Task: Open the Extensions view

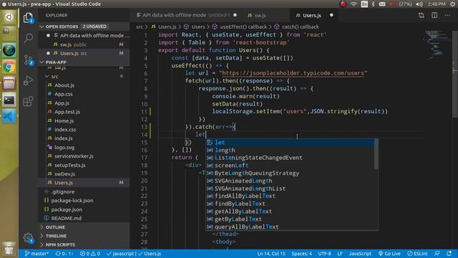Action: tap(29, 102)
